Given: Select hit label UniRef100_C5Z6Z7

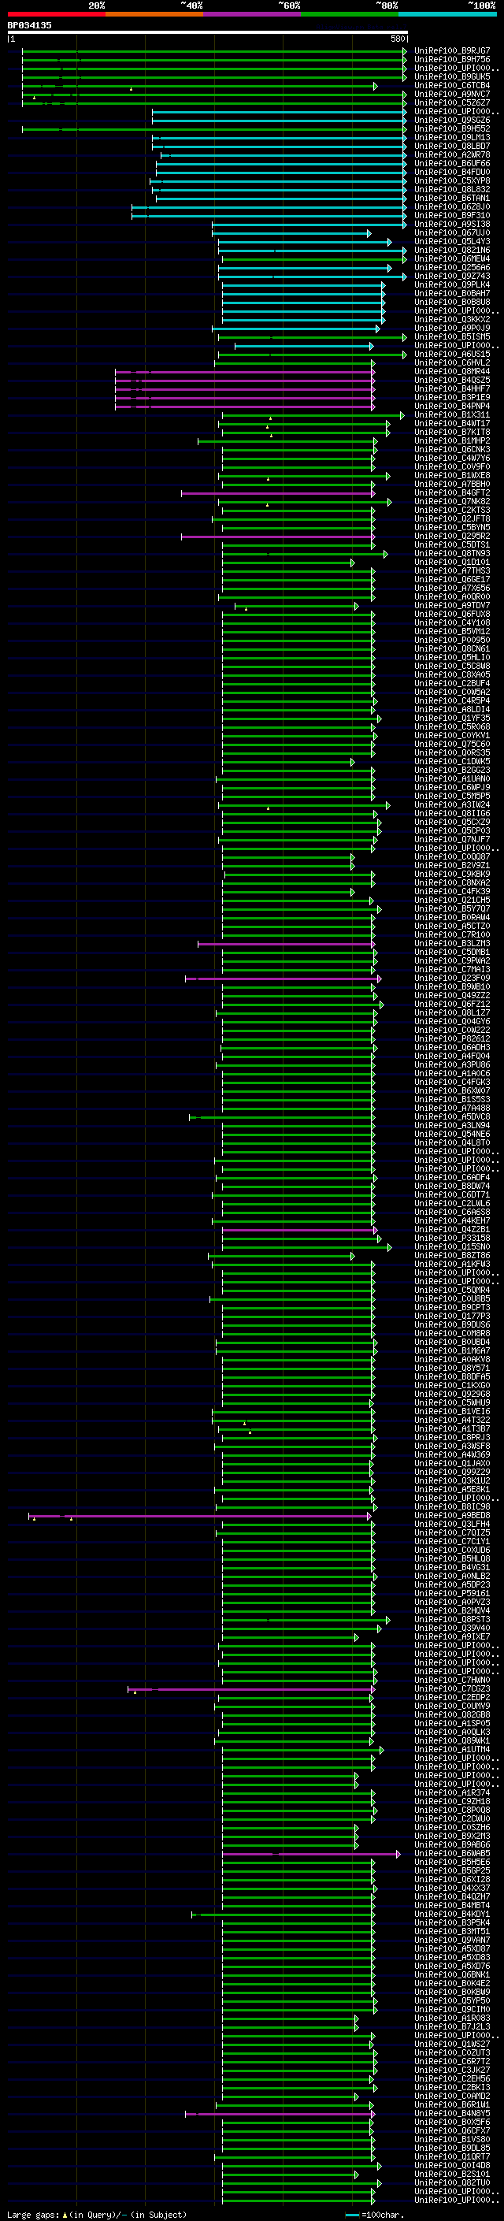Looking at the screenshot, I should pyautogui.click(x=452, y=102).
